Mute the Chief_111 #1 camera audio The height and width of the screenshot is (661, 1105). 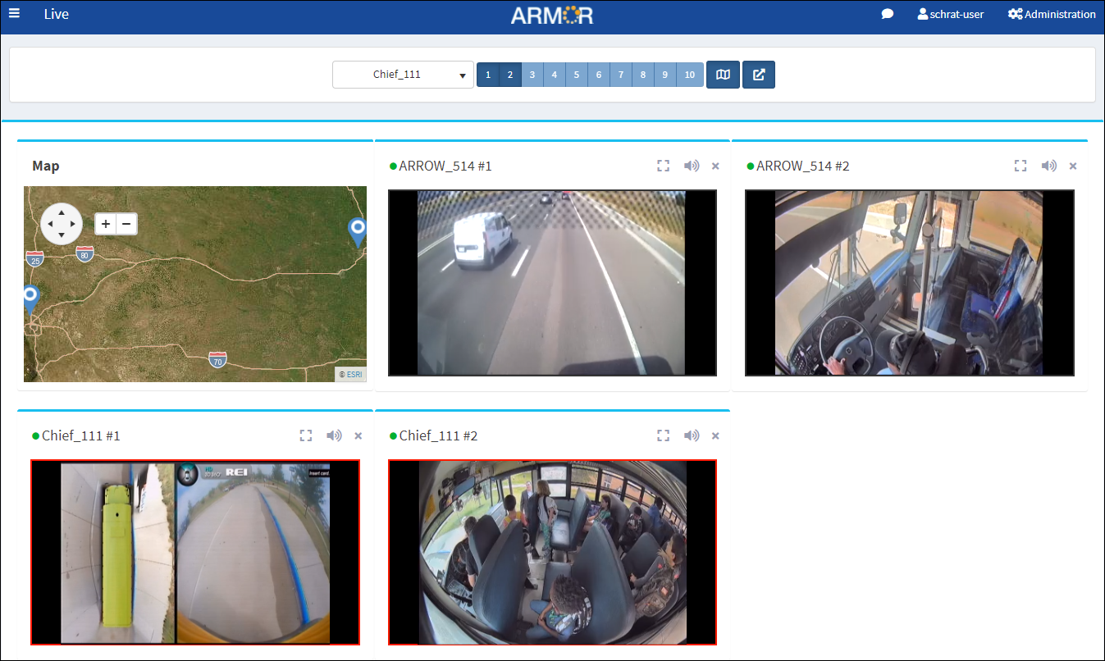(333, 435)
